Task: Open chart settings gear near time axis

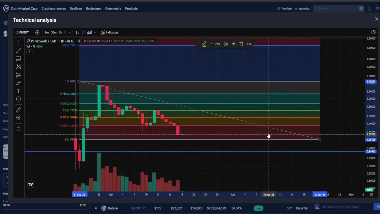Action: (371, 195)
